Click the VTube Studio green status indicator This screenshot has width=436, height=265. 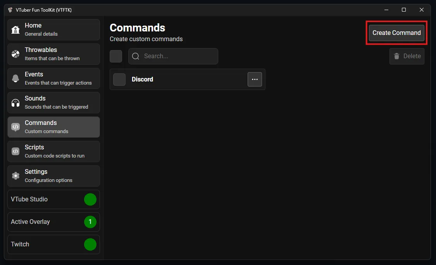(90, 199)
